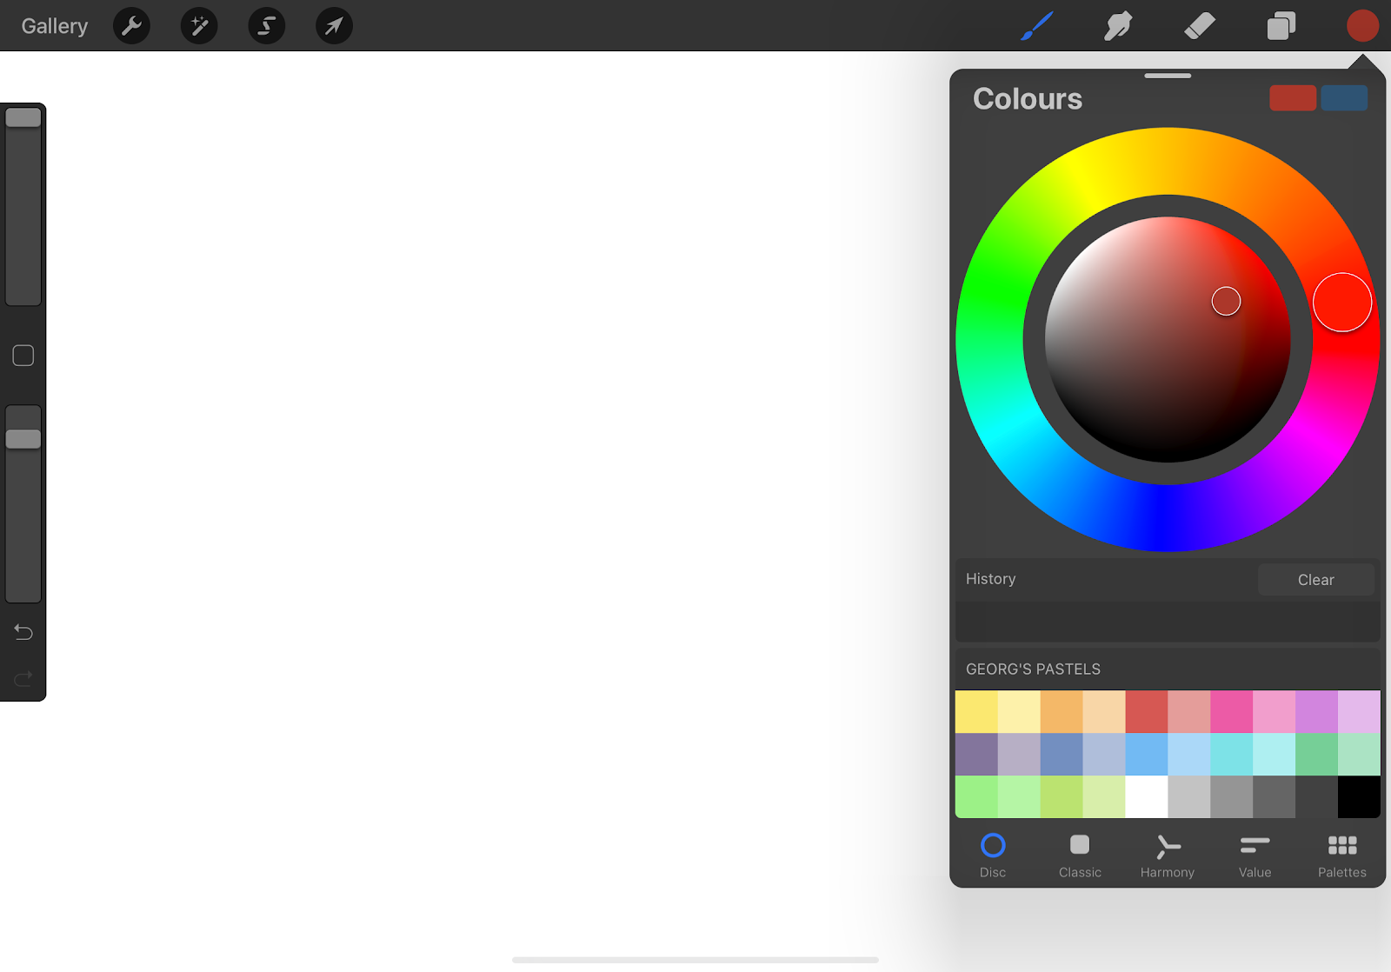This screenshot has width=1391, height=972.
Task: Open the Actions wrench menu
Action: click(131, 26)
